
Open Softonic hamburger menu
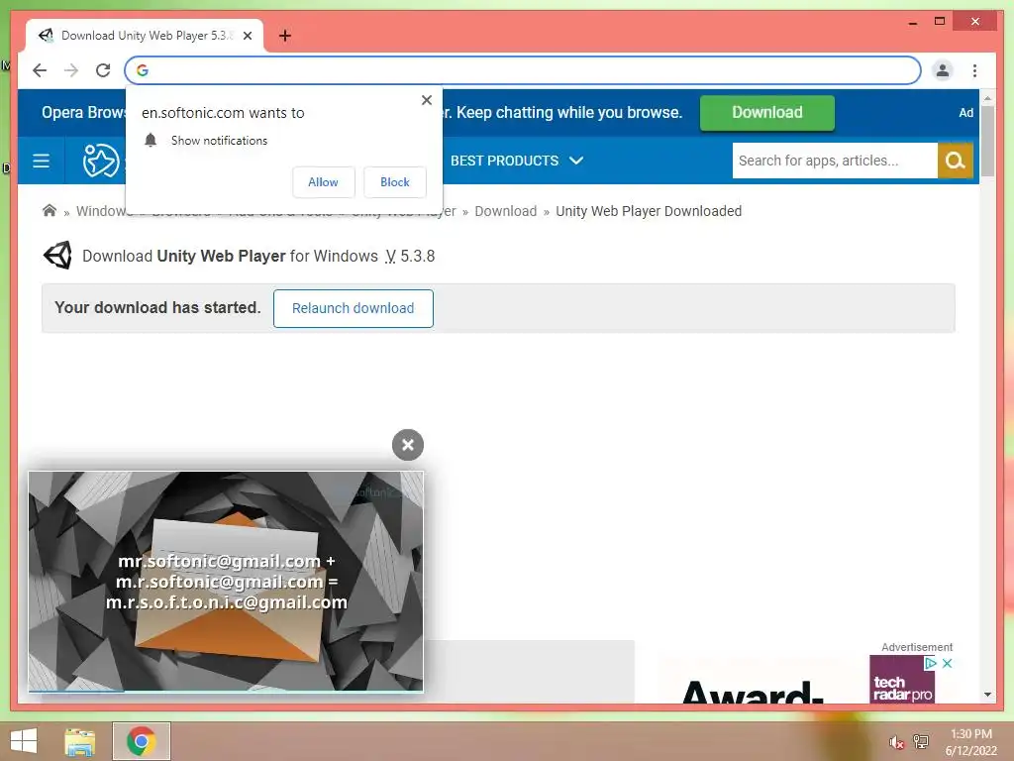[x=41, y=161]
